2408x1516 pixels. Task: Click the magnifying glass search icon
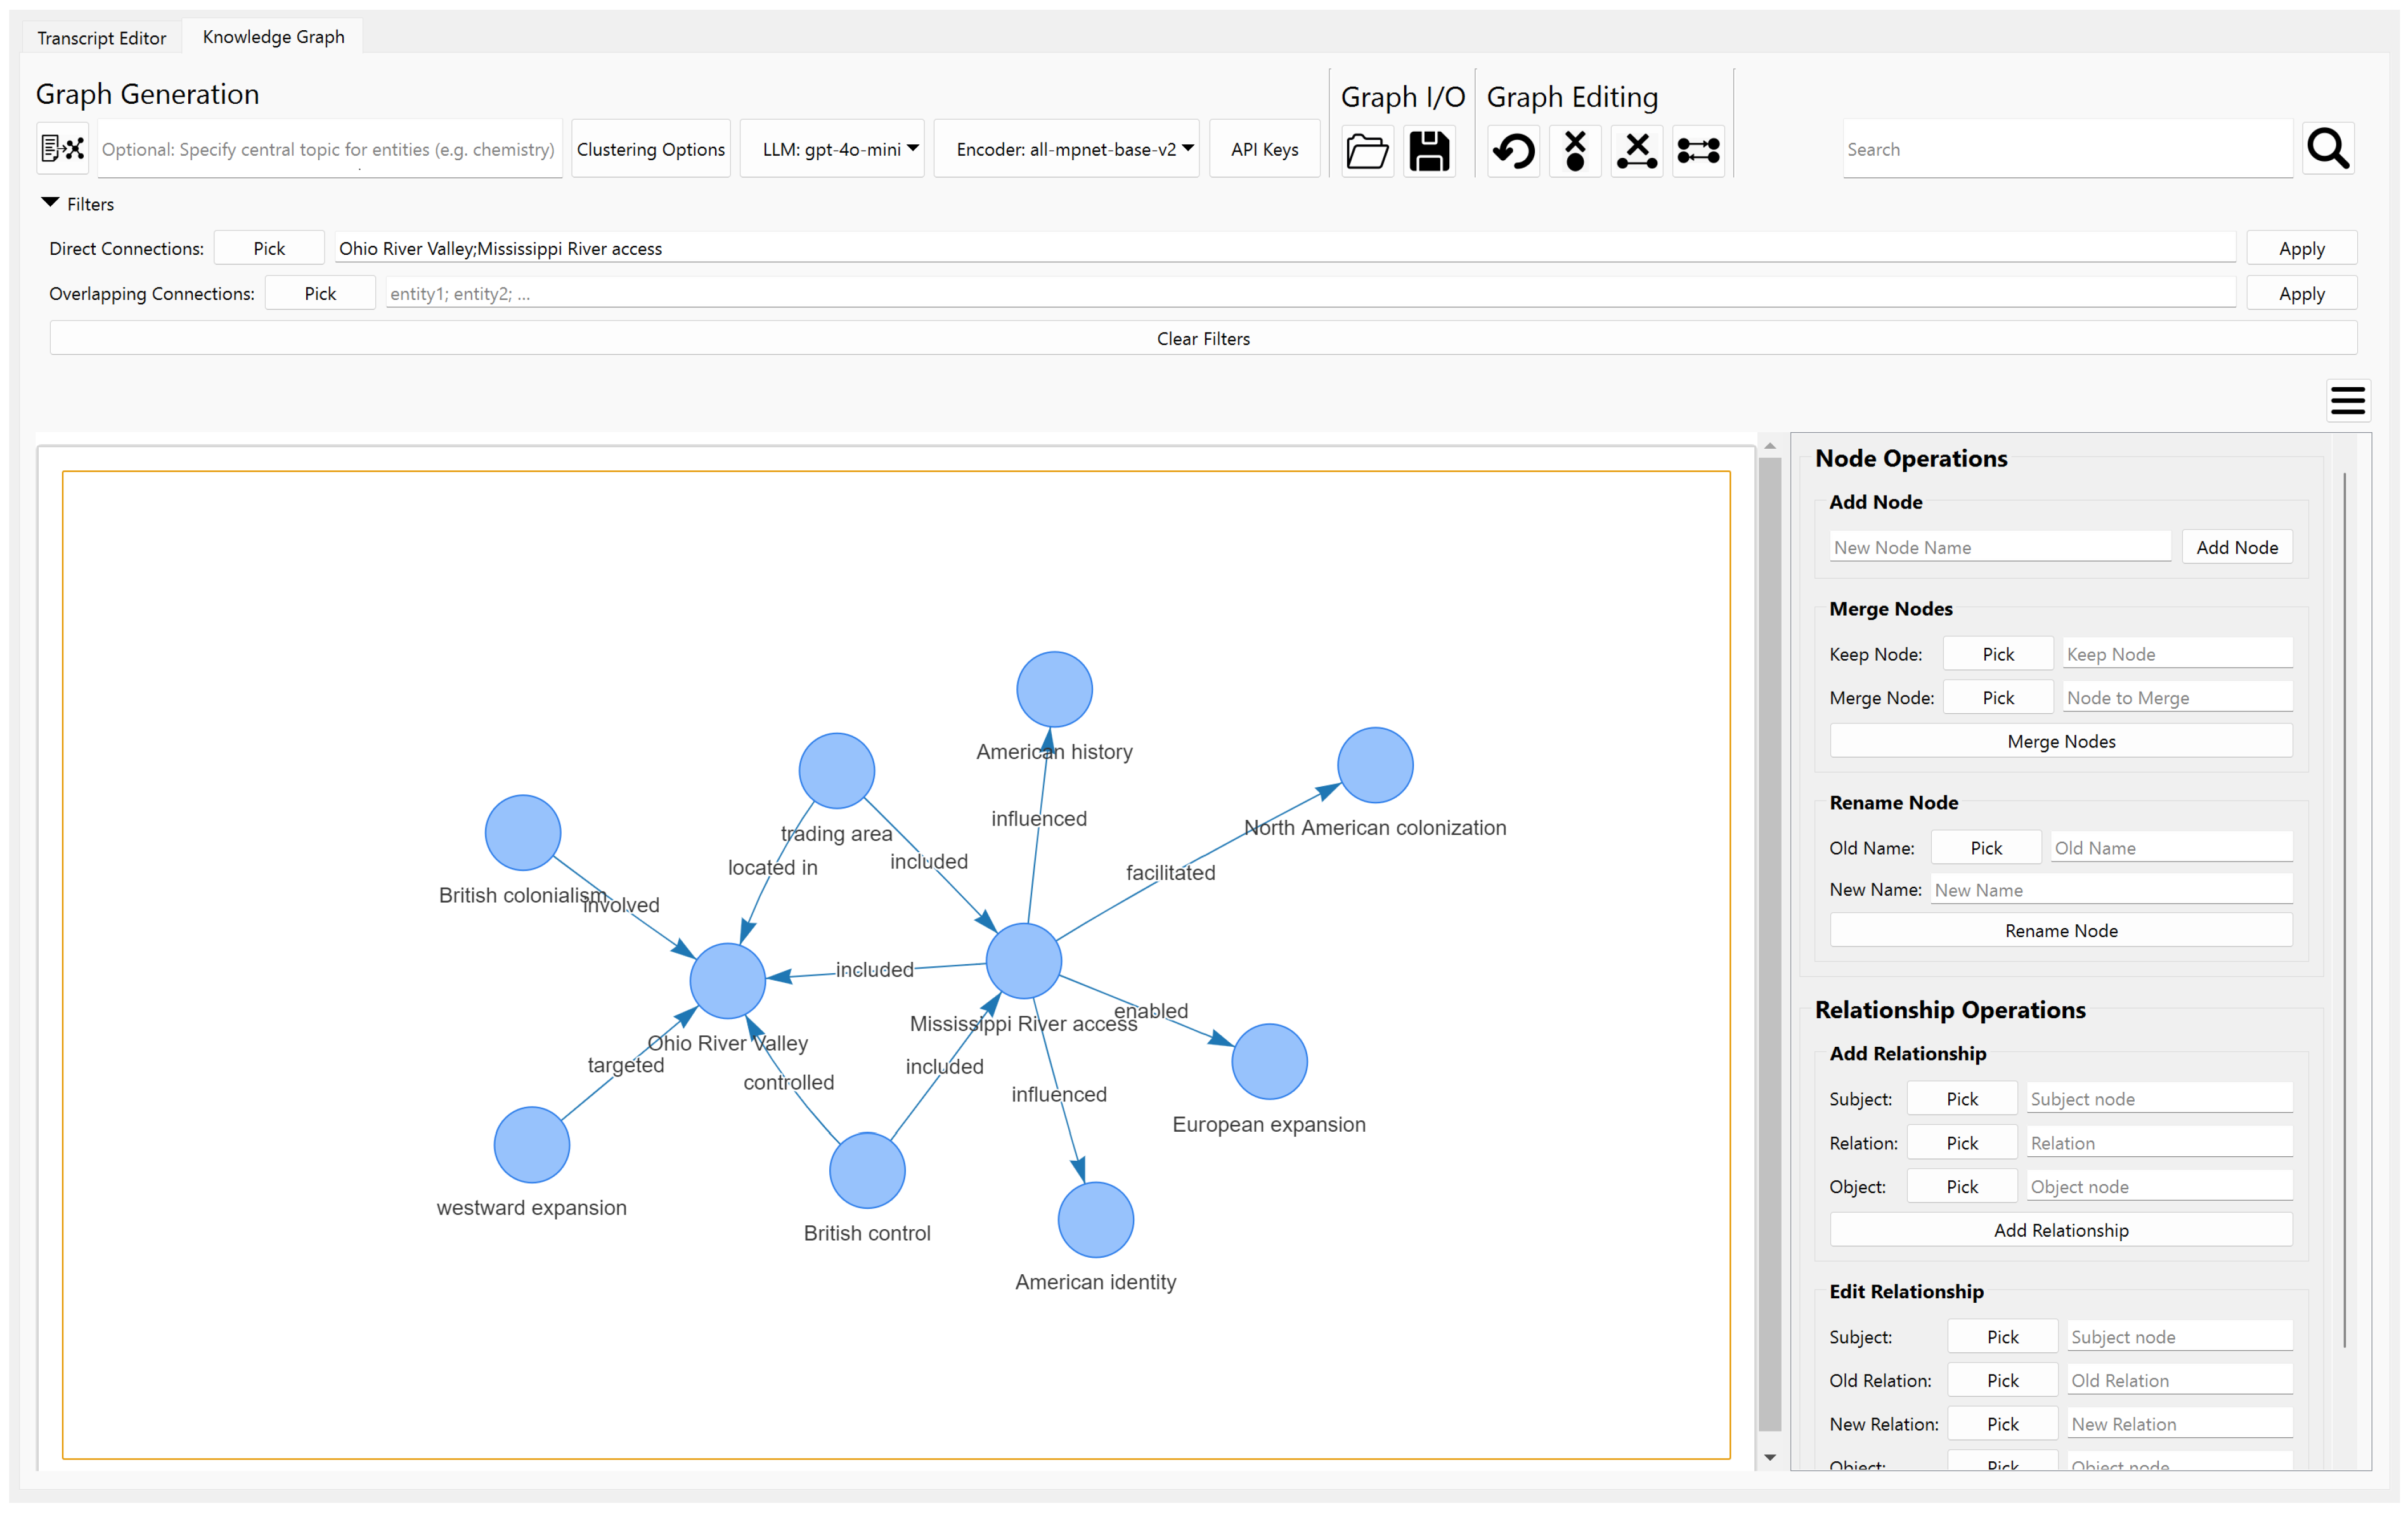coord(2327,149)
